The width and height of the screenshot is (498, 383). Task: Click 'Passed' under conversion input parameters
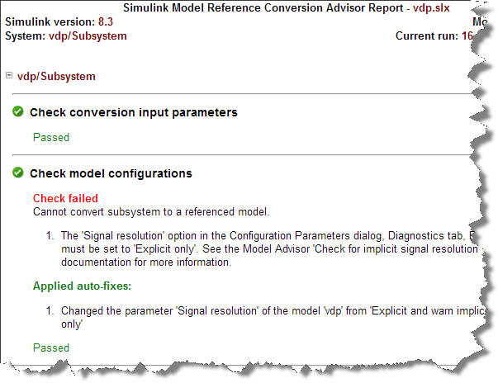pyautogui.click(x=50, y=138)
